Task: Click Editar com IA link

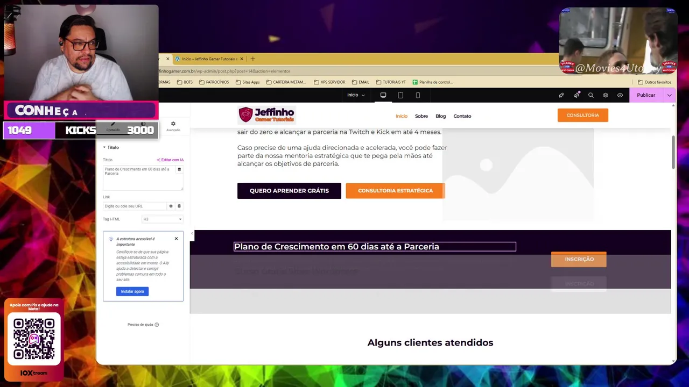Action: click(170, 160)
